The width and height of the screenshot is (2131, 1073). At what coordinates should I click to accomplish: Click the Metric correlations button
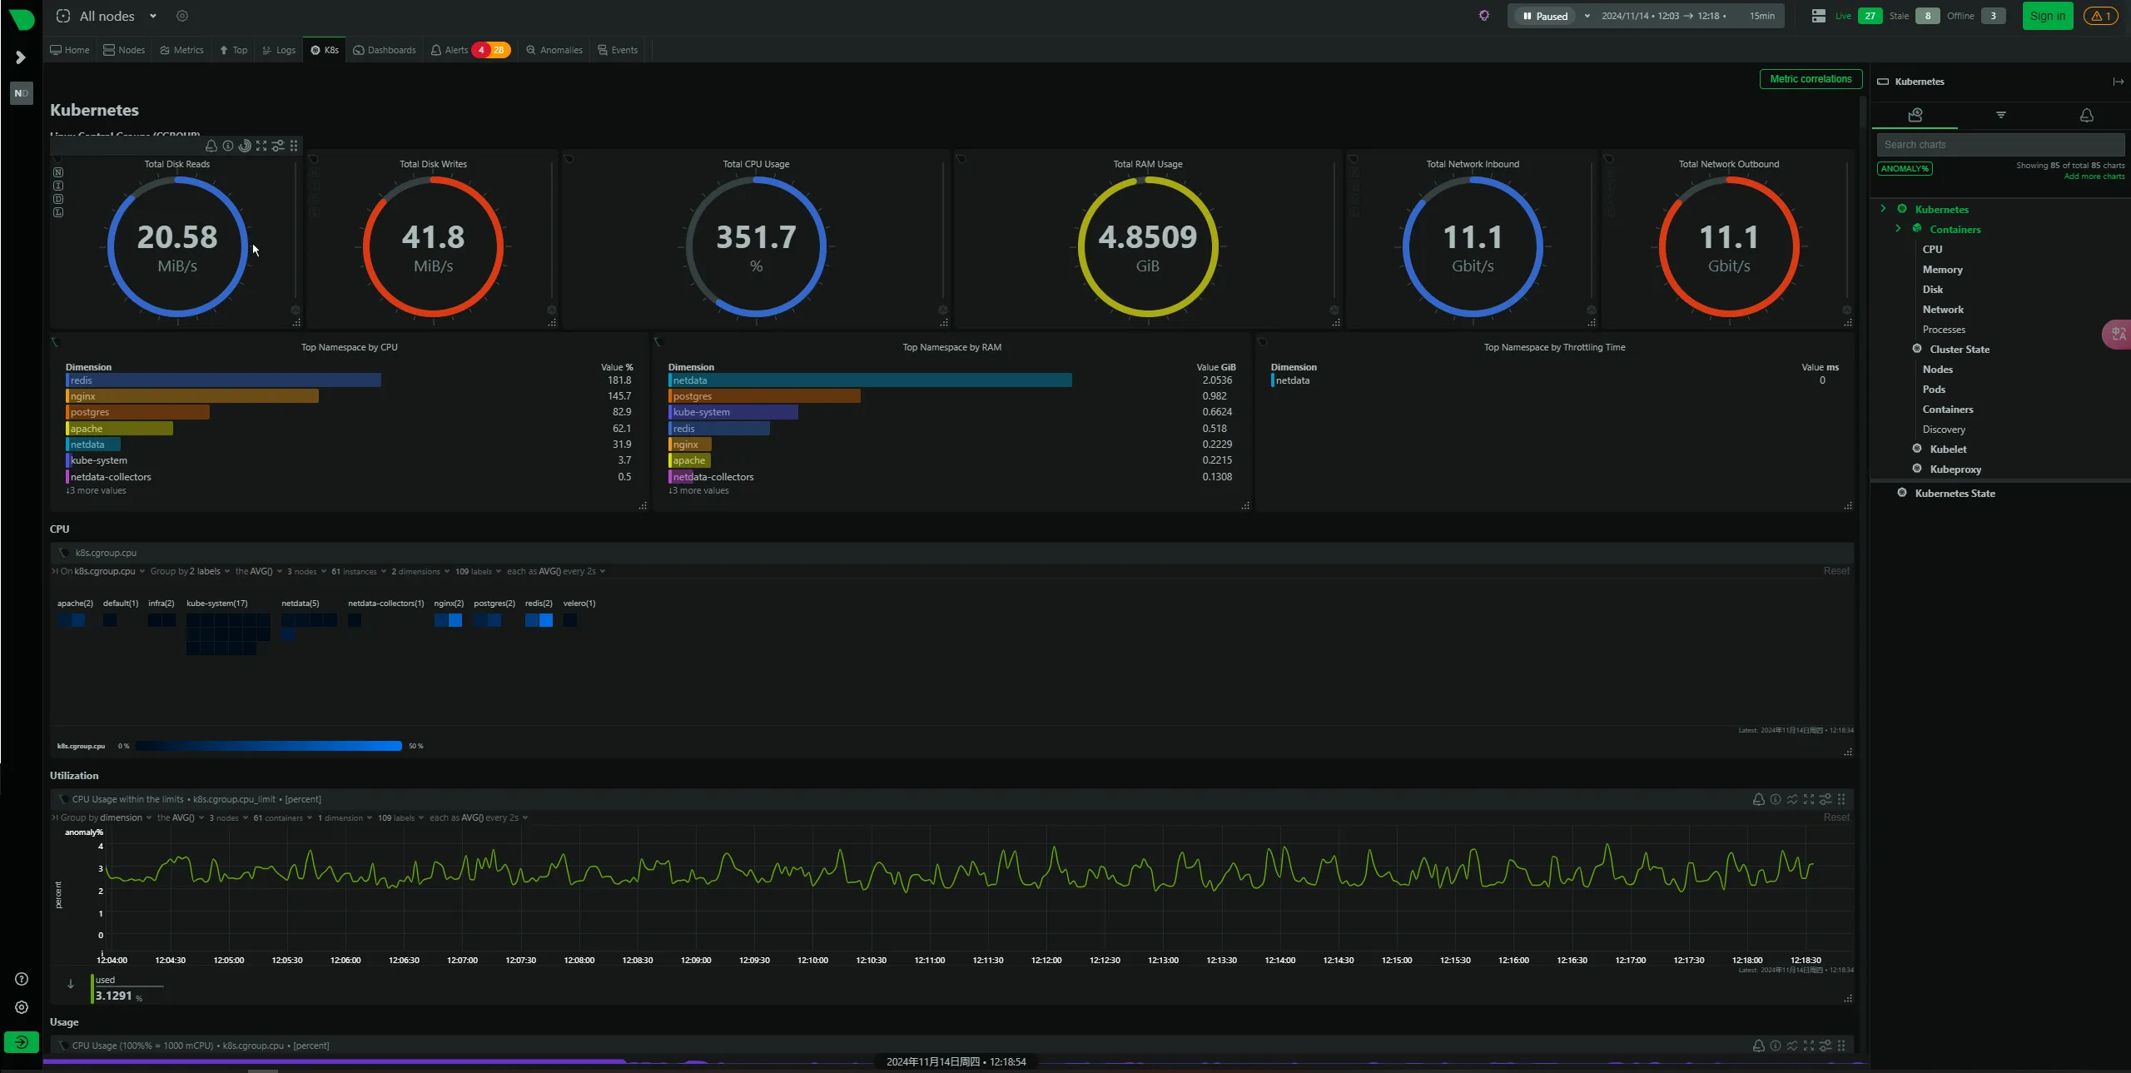[1811, 79]
